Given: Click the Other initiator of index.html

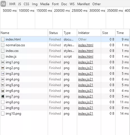Looking at the screenshot, I should coord(82,39).
